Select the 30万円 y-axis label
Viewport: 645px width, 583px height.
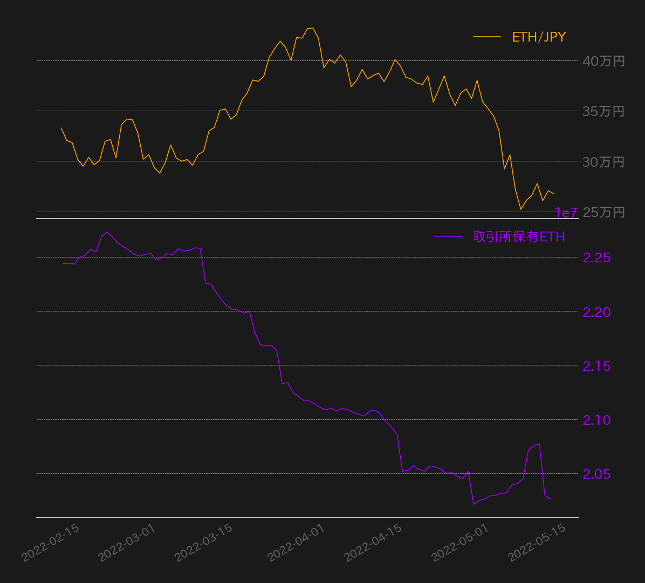pos(603,162)
